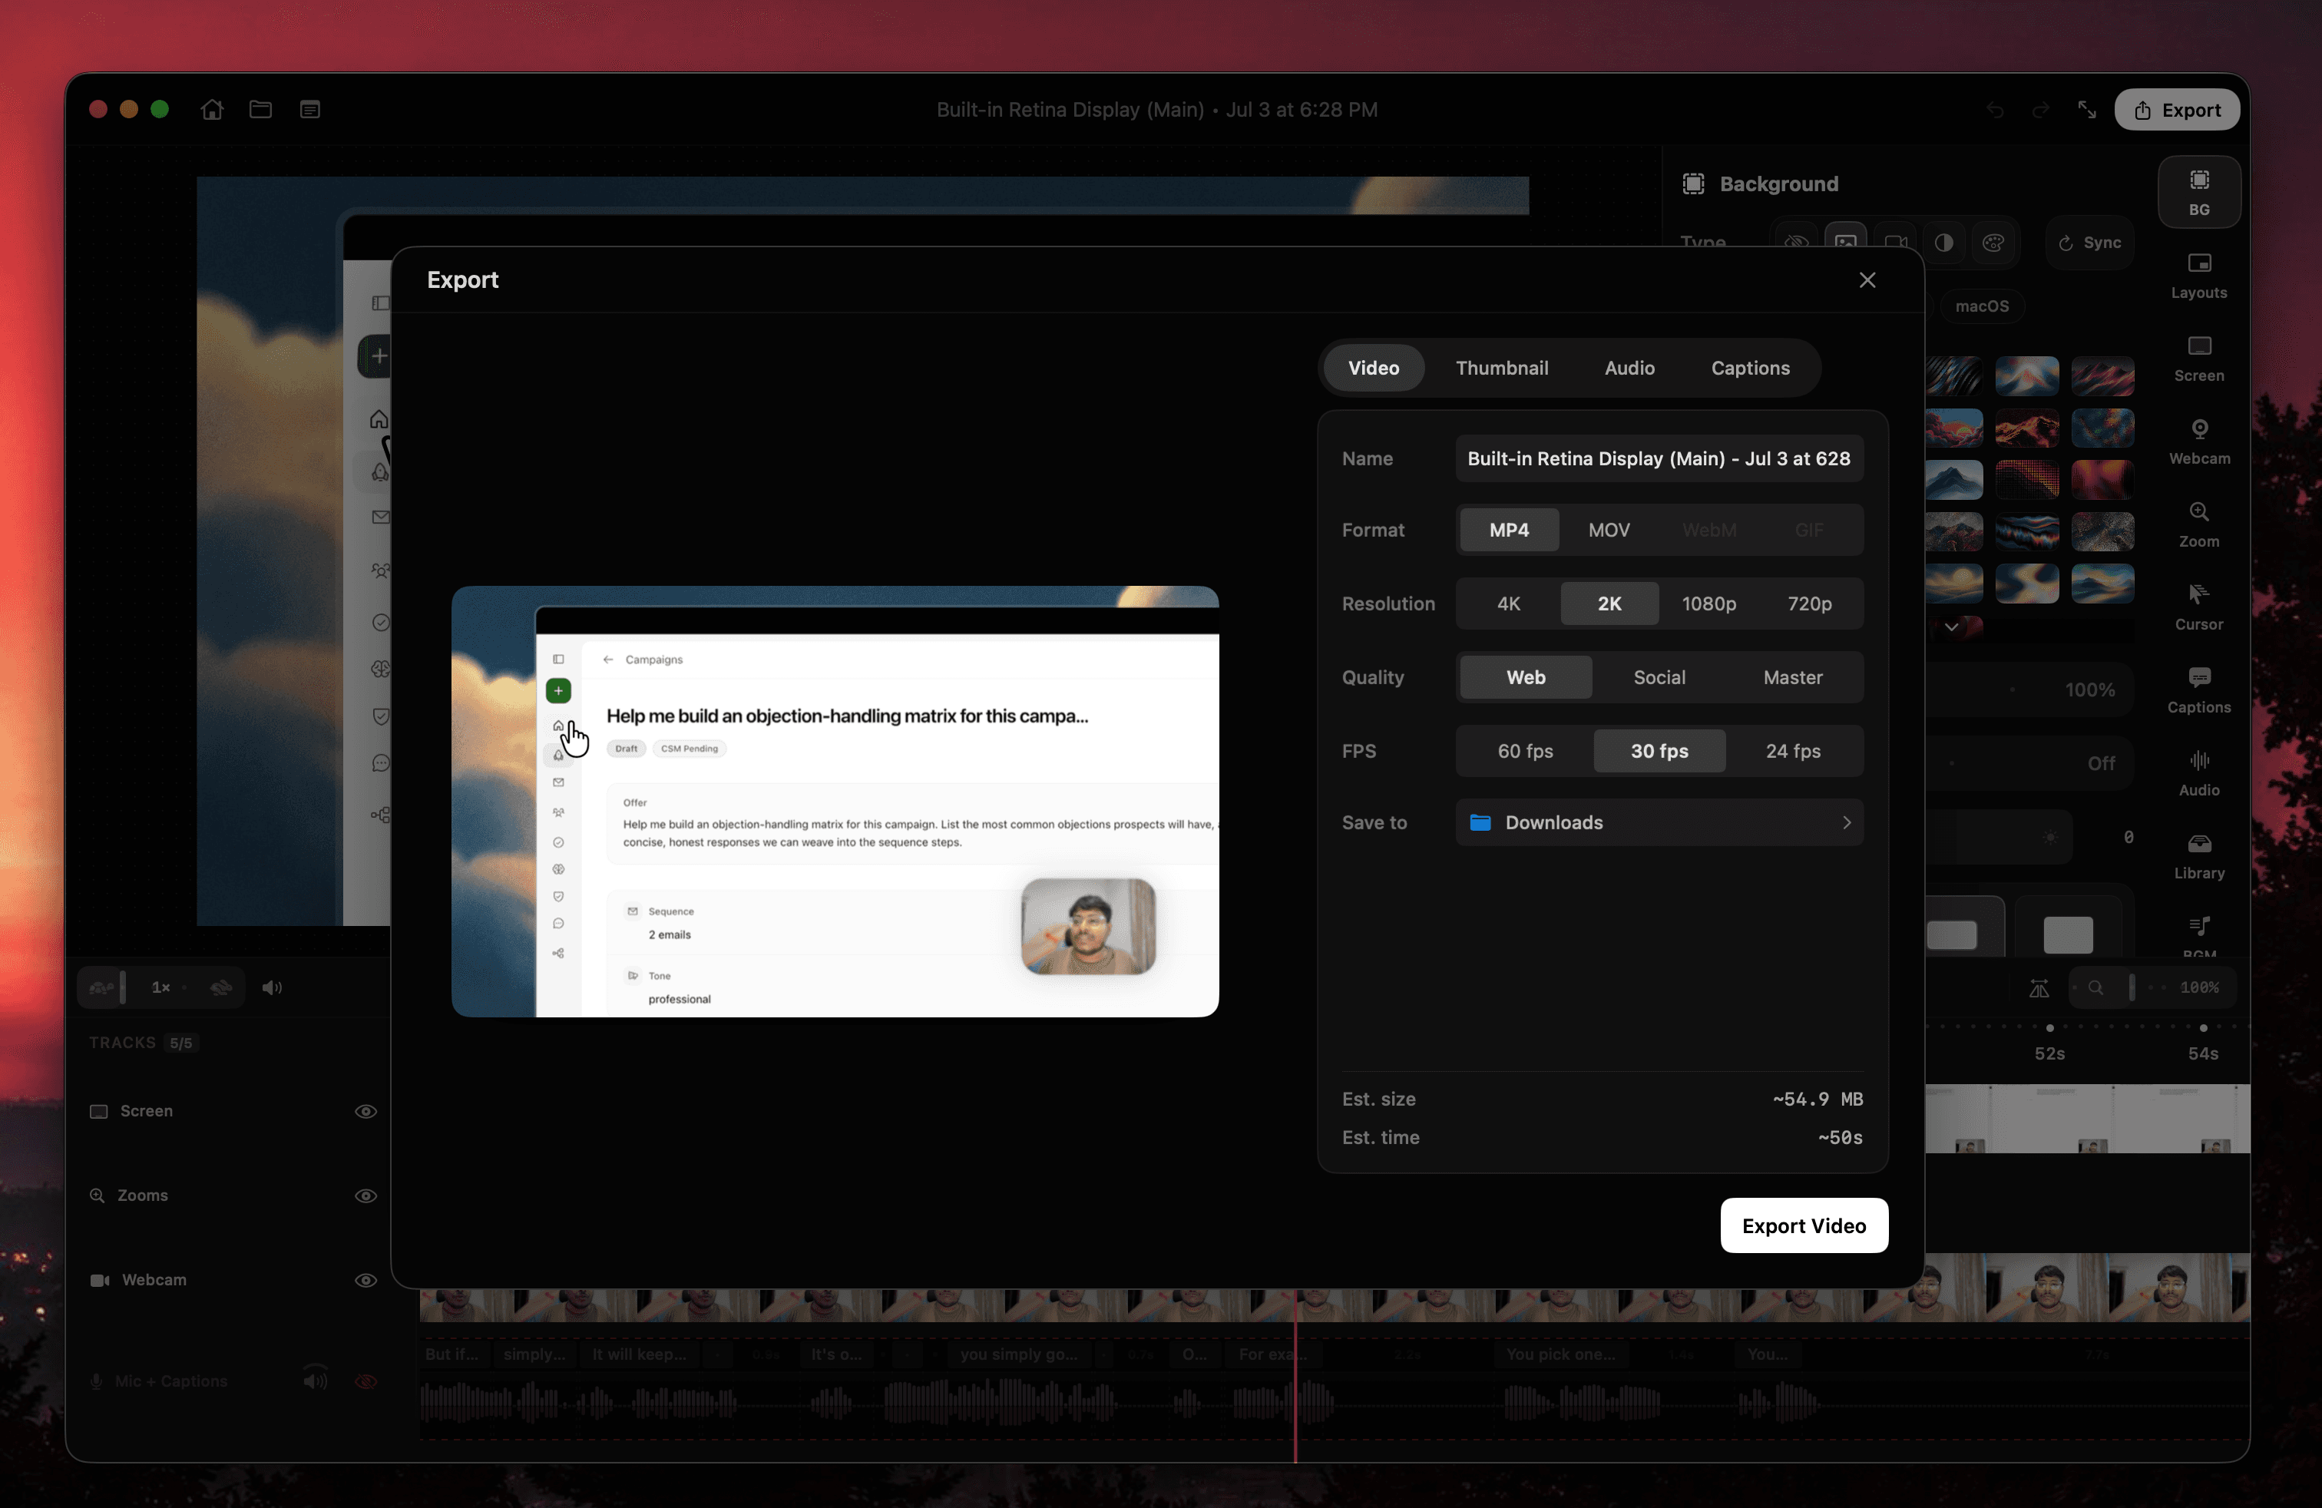Switch to the Thumbnail export tab
2322x1508 pixels.
[1501, 368]
